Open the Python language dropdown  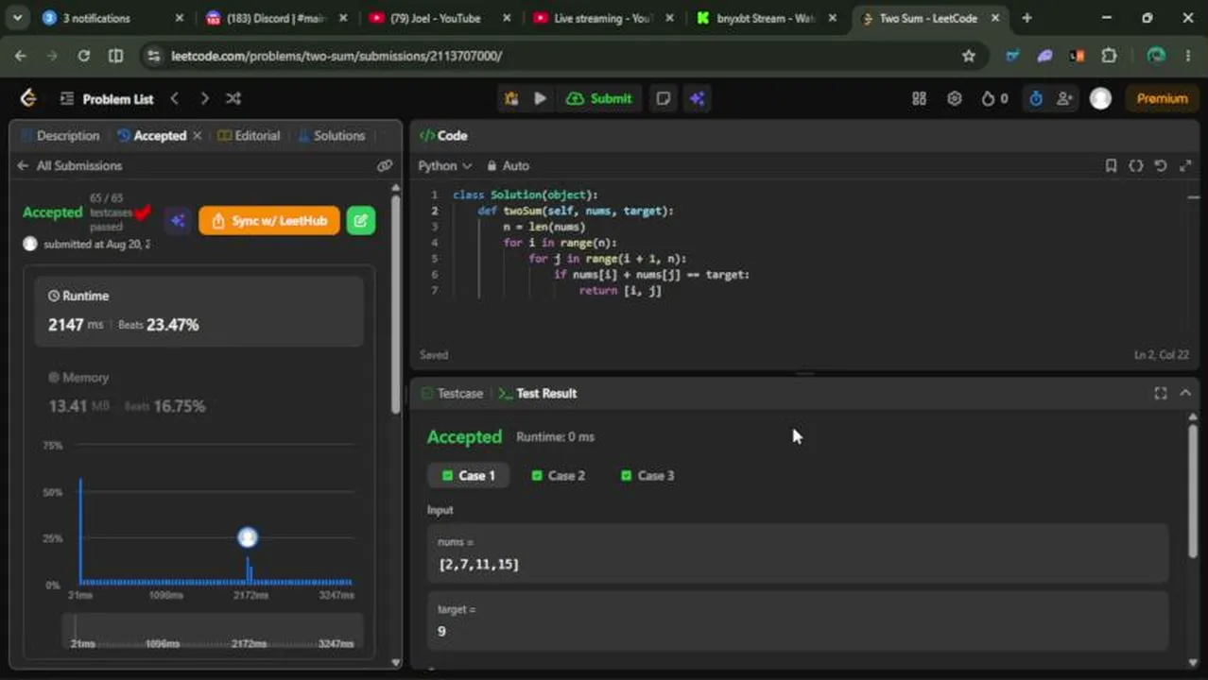tap(444, 165)
